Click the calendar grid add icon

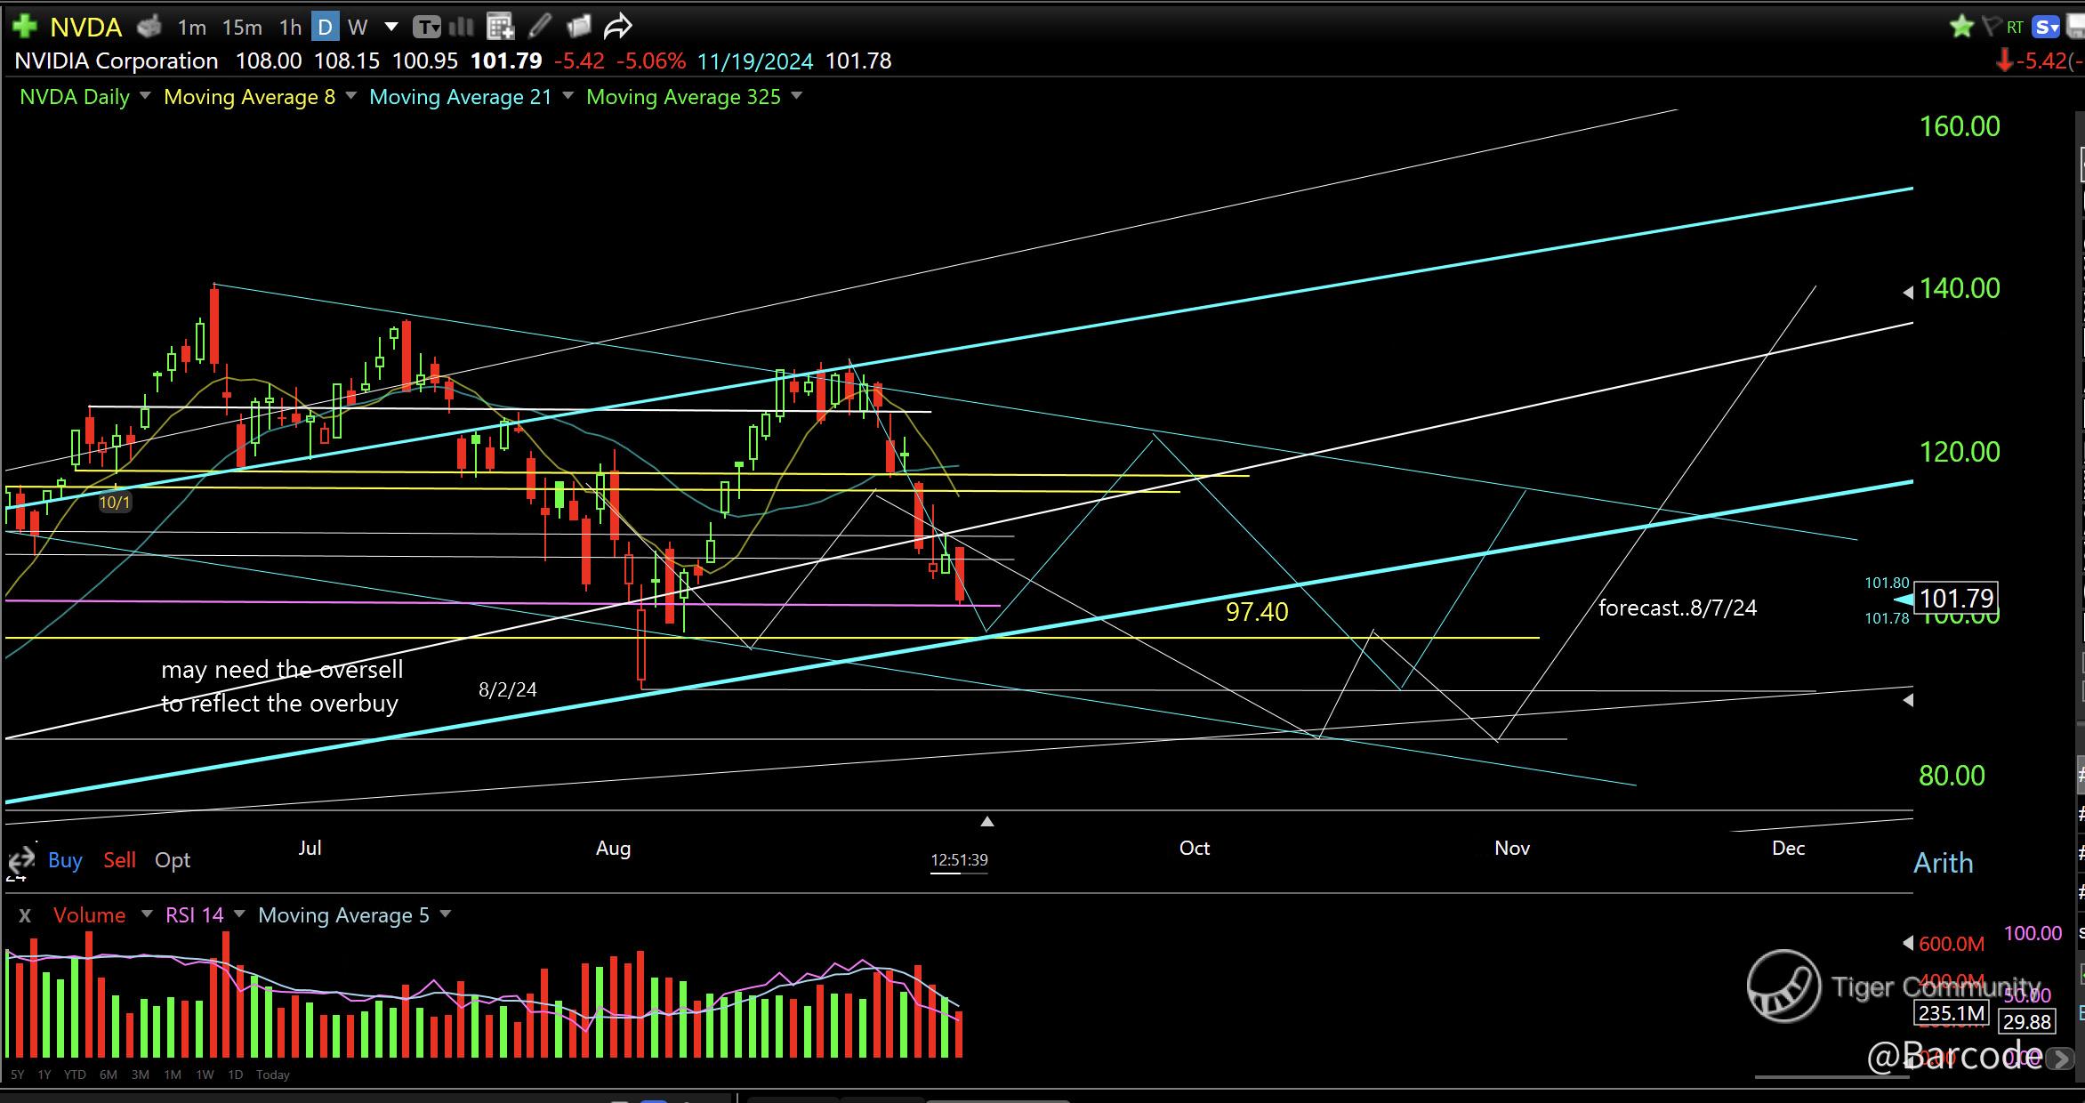point(501,27)
